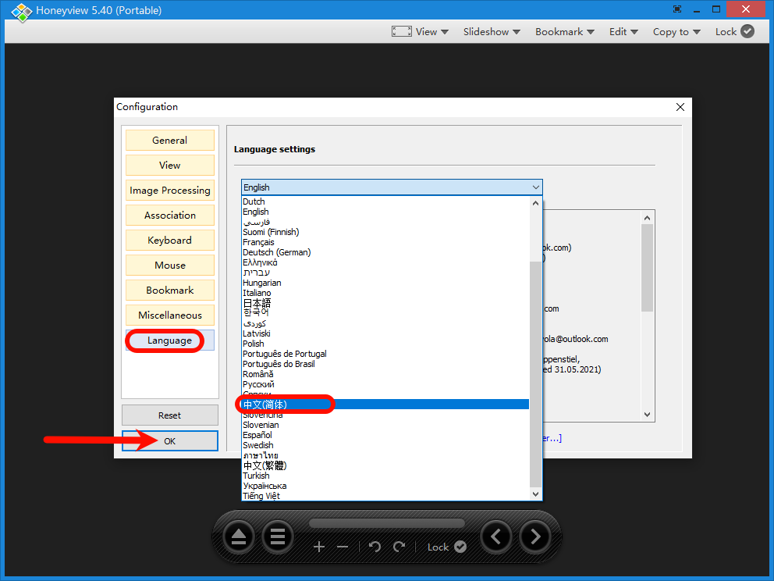
Task: Collapse the language combo box showing English
Action: point(392,187)
